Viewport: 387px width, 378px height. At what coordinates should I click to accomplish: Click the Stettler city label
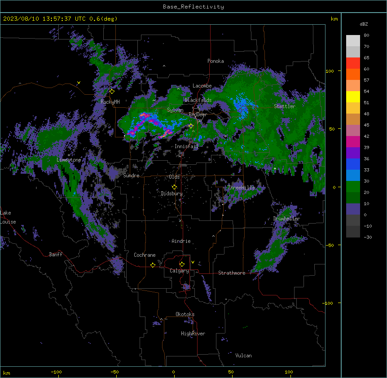pyautogui.click(x=285, y=106)
